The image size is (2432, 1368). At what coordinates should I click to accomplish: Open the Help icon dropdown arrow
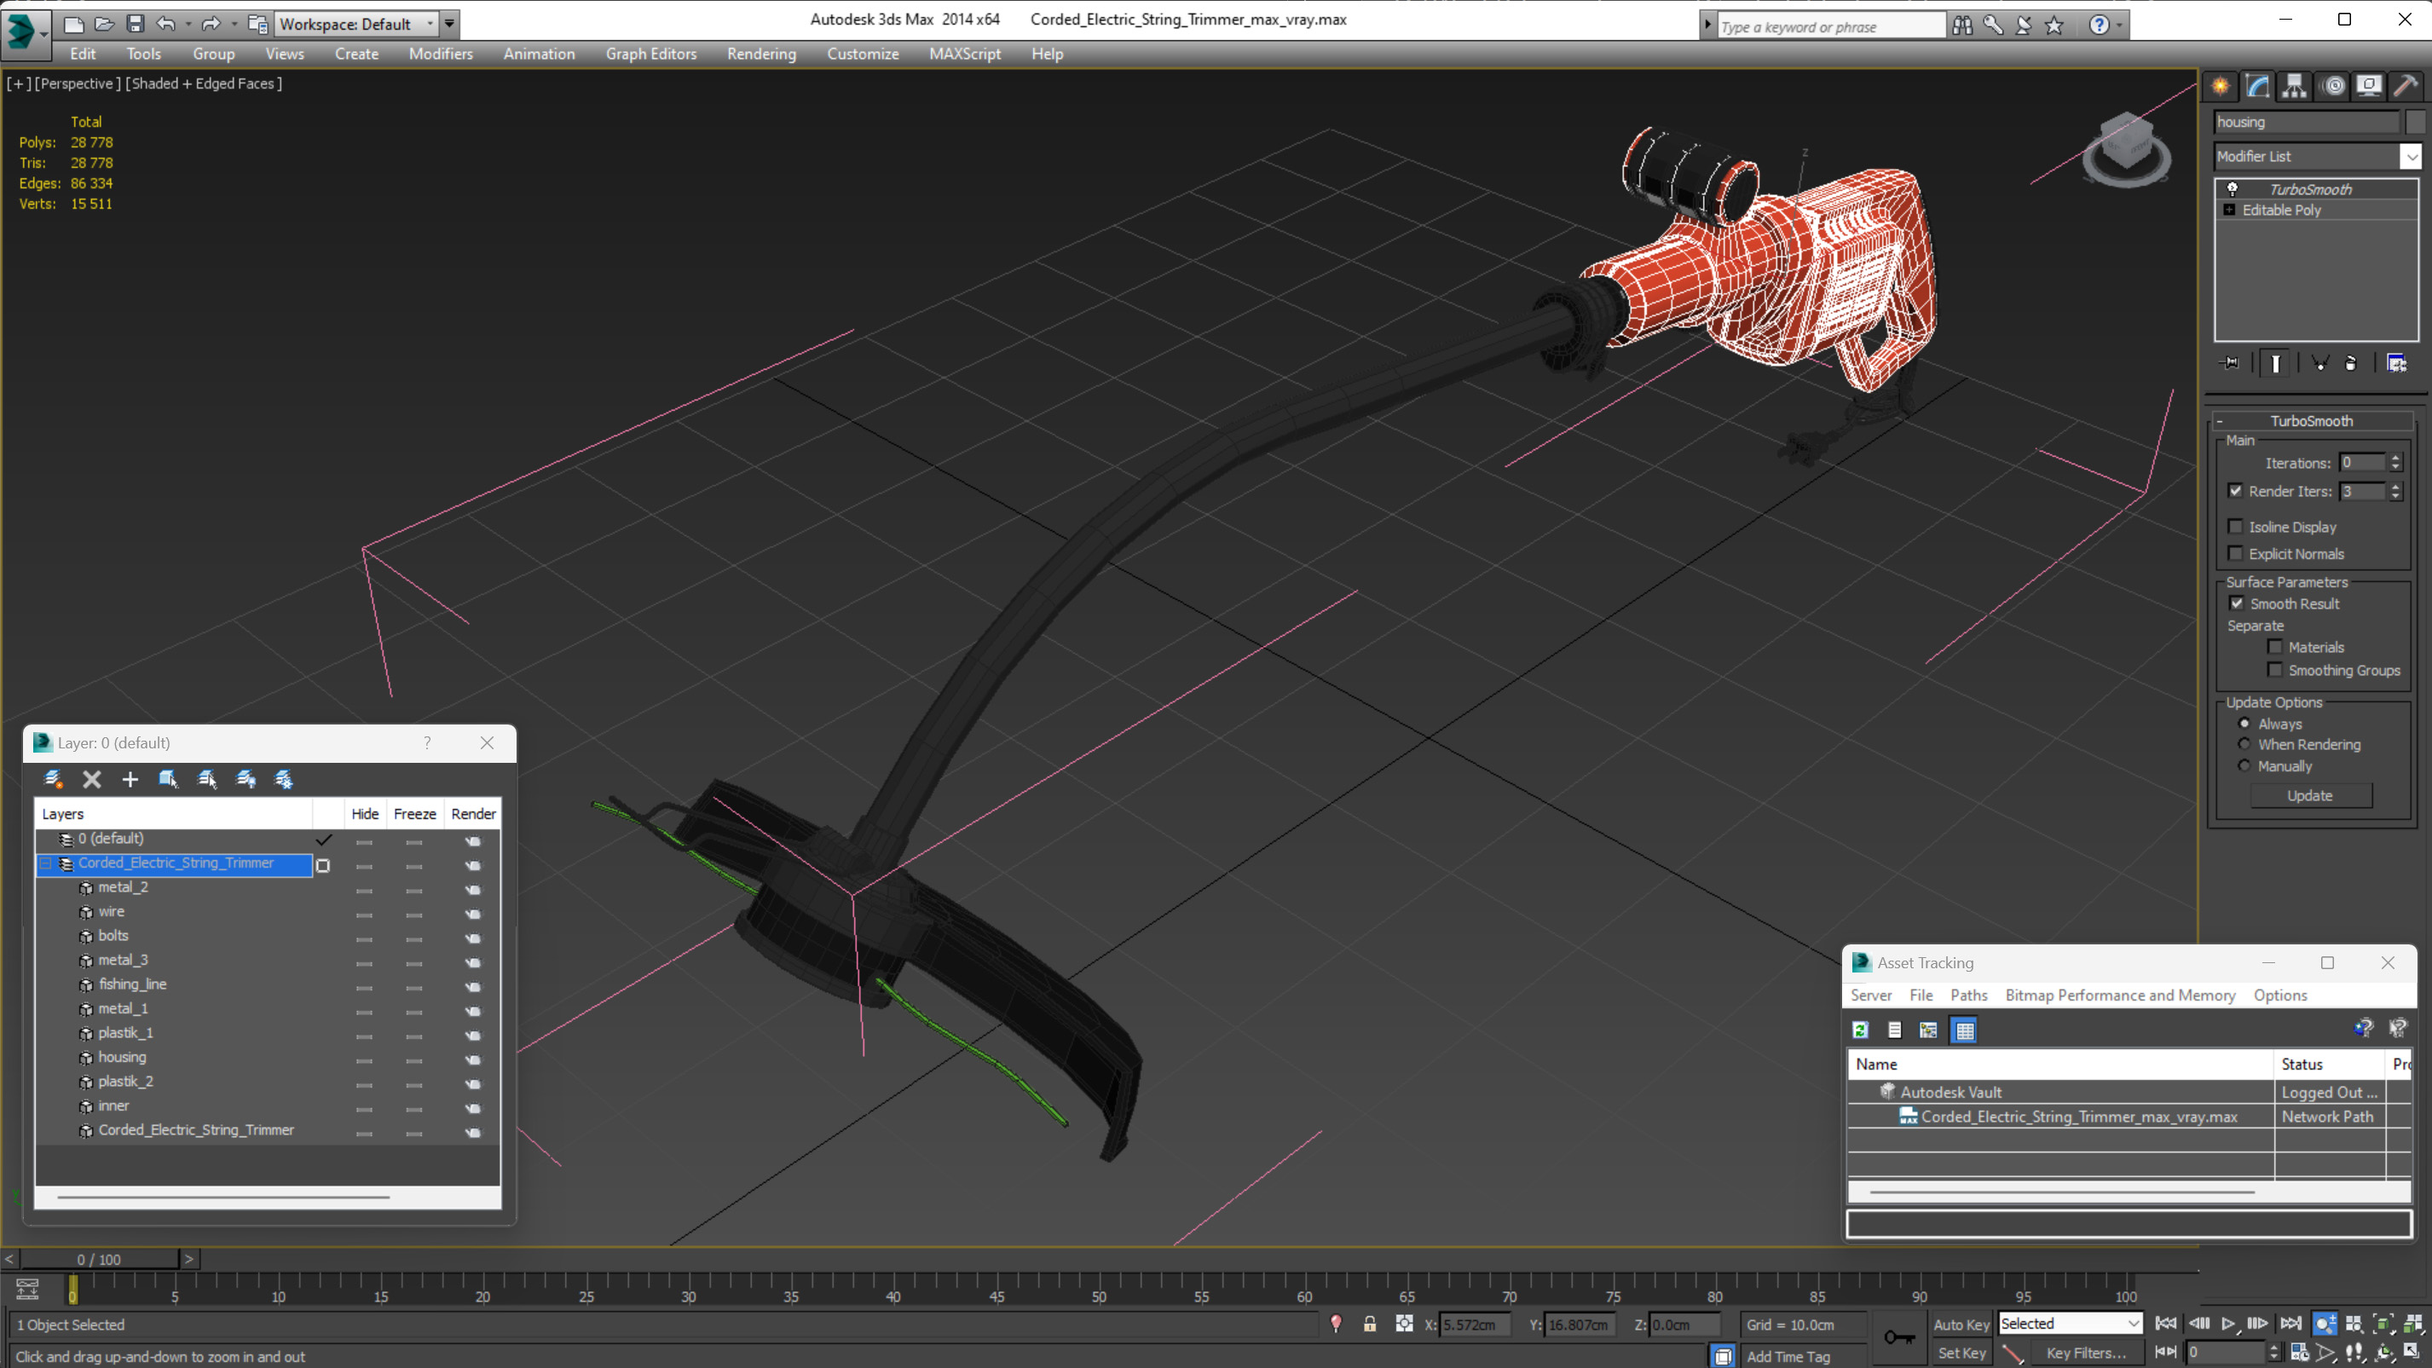click(x=2121, y=26)
